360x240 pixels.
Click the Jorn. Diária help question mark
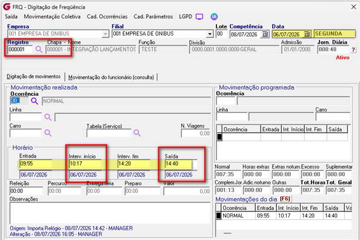[353, 50]
